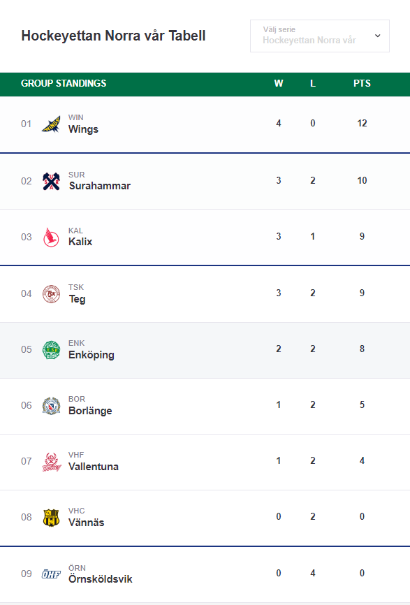
Task: Click the Enköping green crest logo
Action: 51,349
